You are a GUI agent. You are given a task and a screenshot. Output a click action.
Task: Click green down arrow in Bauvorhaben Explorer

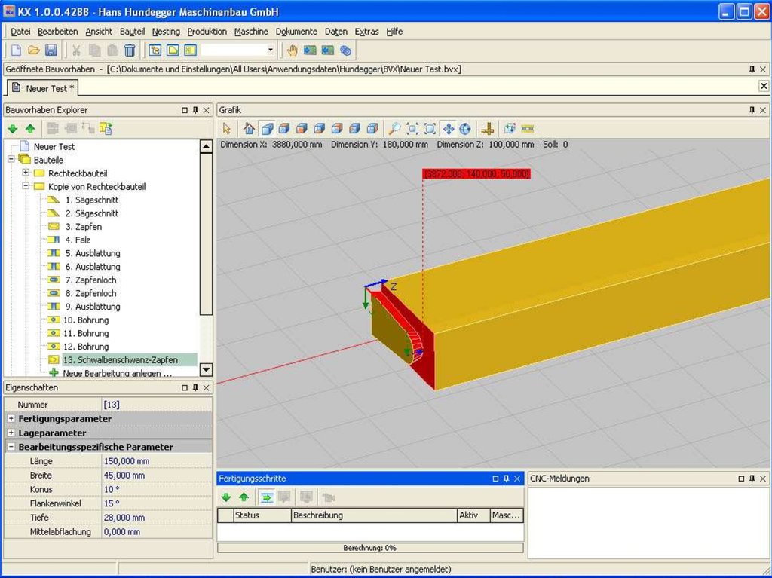pyautogui.click(x=14, y=129)
